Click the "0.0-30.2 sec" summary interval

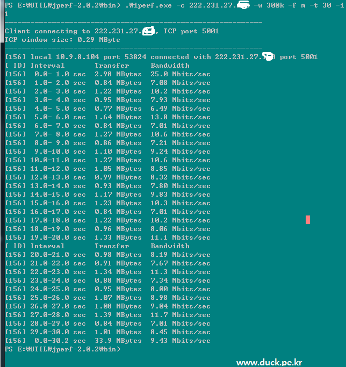point(60,341)
